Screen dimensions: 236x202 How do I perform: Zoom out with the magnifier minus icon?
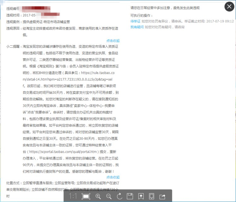coord(109,196)
